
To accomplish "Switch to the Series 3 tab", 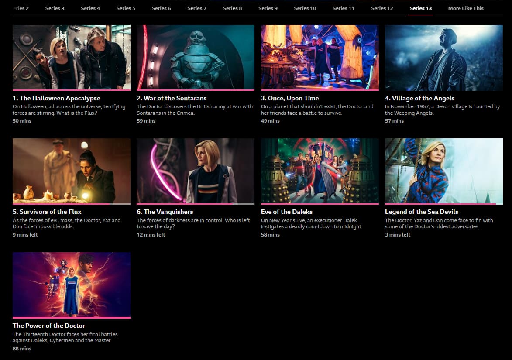I will coord(55,8).
